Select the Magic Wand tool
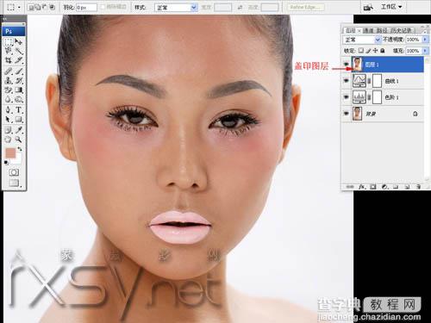Image resolution: width=431 pixels, height=323 pixels. [x=19, y=51]
